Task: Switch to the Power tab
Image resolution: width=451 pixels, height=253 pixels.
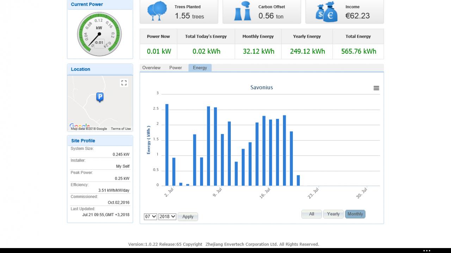Action: coord(175,68)
